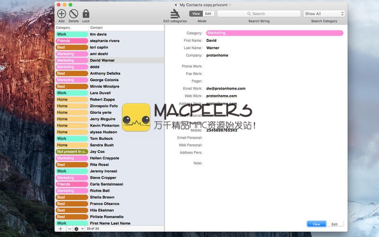Image resolution: width=379 pixels, height=237 pixels.
Task: Click the Search text field
Action: coord(259,14)
